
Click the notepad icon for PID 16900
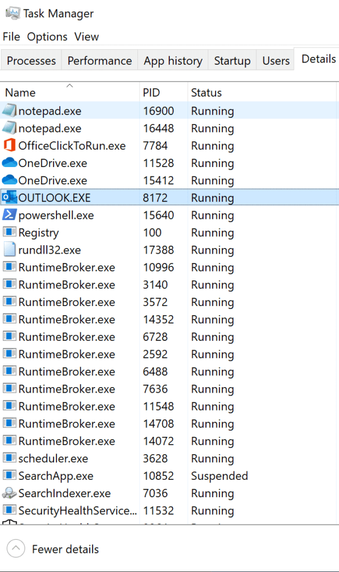tap(9, 111)
